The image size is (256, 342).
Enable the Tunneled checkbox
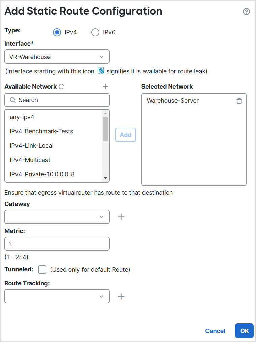[42, 269]
